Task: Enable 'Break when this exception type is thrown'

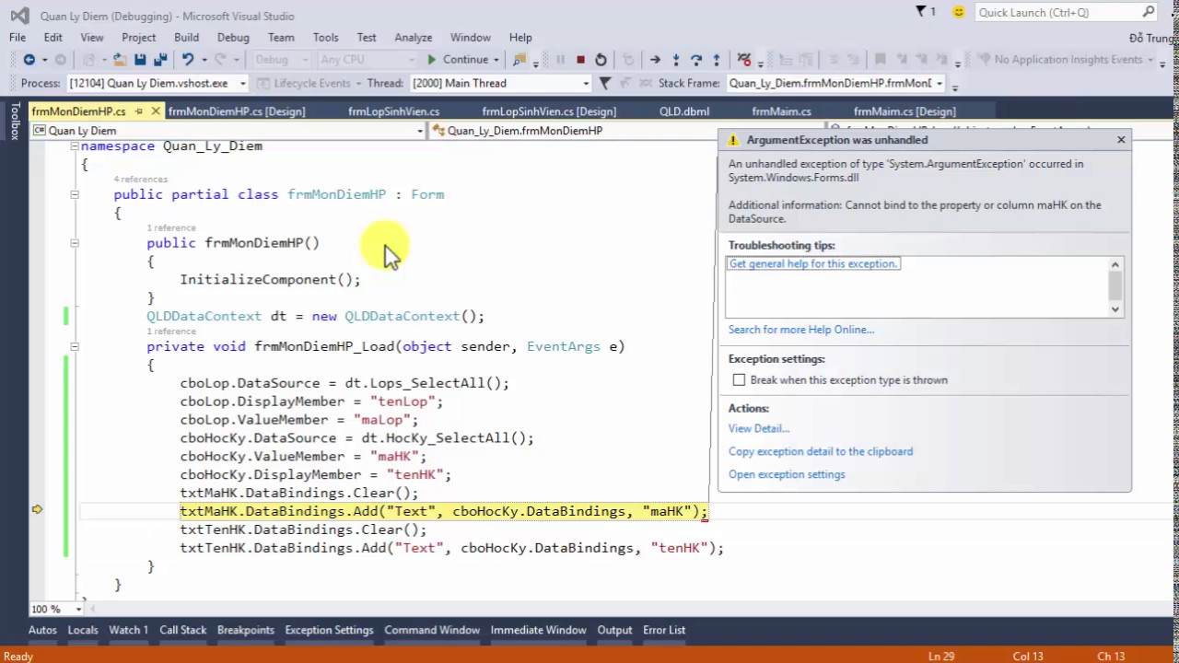Action: coord(739,380)
